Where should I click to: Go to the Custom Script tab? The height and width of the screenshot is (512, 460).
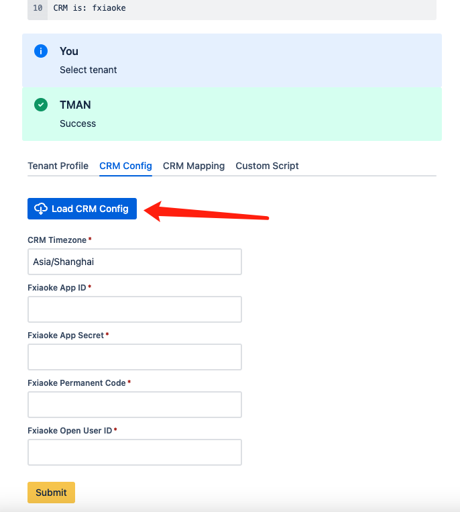pyautogui.click(x=267, y=166)
